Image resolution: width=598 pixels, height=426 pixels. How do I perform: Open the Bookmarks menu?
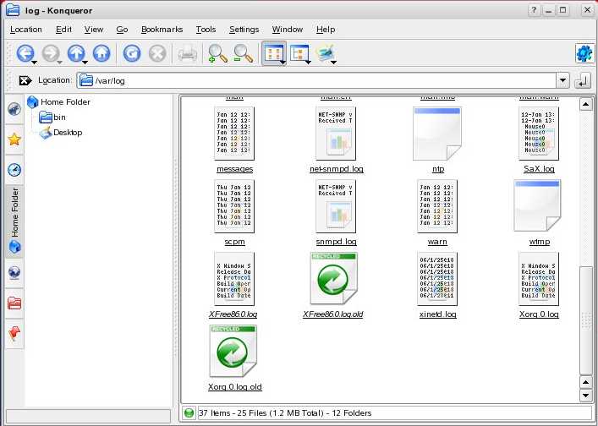(x=162, y=29)
